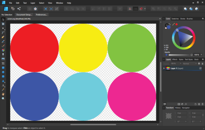This screenshot has height=130, width=205.
Task: Open the Normal blend mode dropdown
Action: (190, 64)
